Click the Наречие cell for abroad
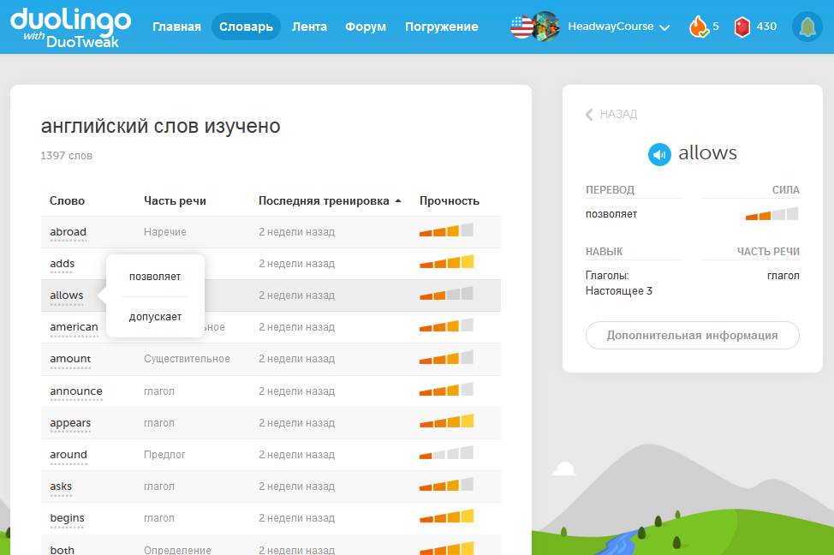834x555 pixels. 165,232
